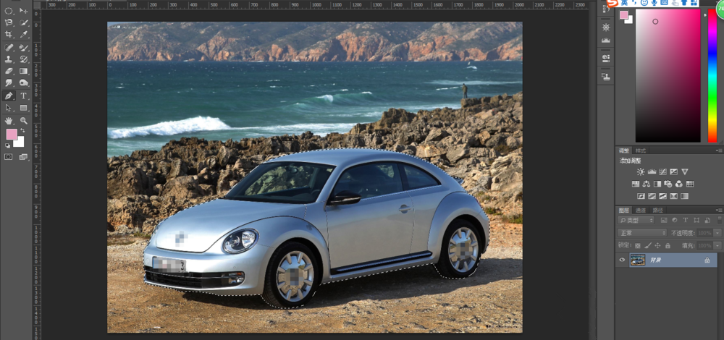Select the Lasso tool in the toolbar
The height and width of the screenshot is (340, 724).
click(8, 22)
